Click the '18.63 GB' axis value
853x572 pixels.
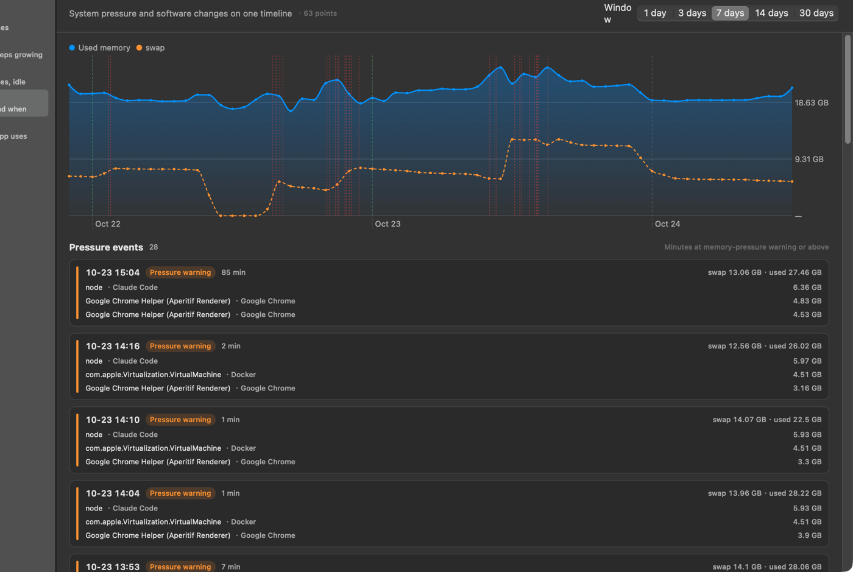(812, 103)
